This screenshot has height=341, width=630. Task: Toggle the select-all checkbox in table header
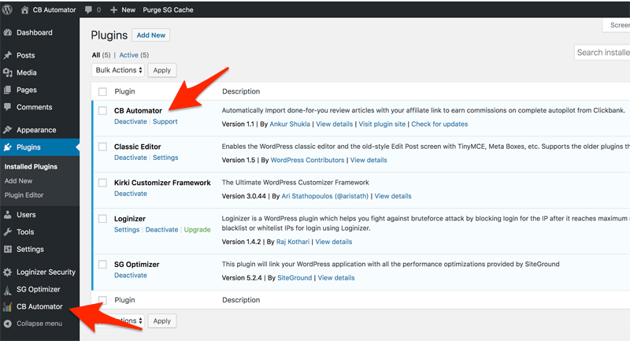pos(102,91)
